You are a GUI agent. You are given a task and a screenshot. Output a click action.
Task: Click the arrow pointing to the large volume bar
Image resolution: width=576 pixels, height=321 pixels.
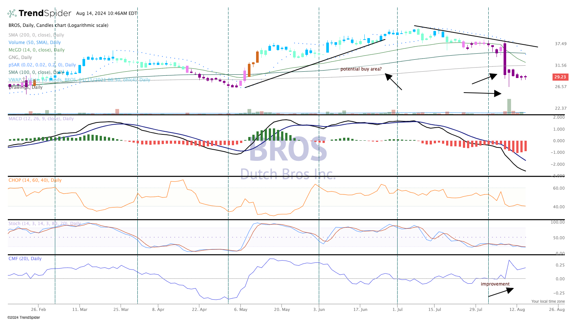click(482, 93)
